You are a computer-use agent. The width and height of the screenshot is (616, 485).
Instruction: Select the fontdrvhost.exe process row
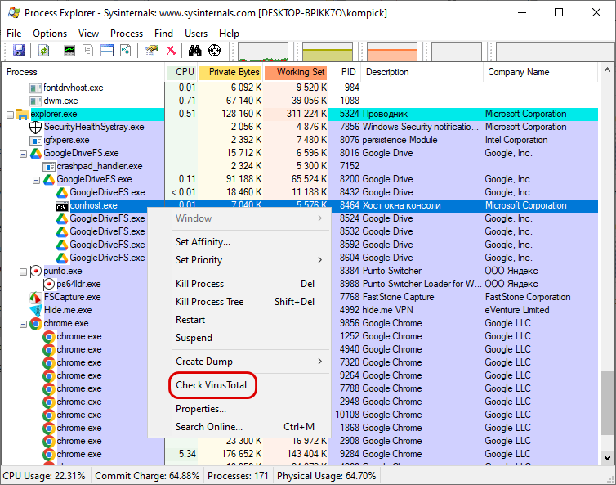[x=300, y=88]
